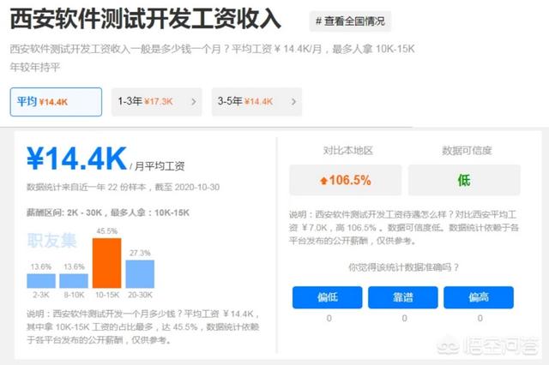Select the 3-5年 ¥14.4K tab
549x365 pixels.
256,102
